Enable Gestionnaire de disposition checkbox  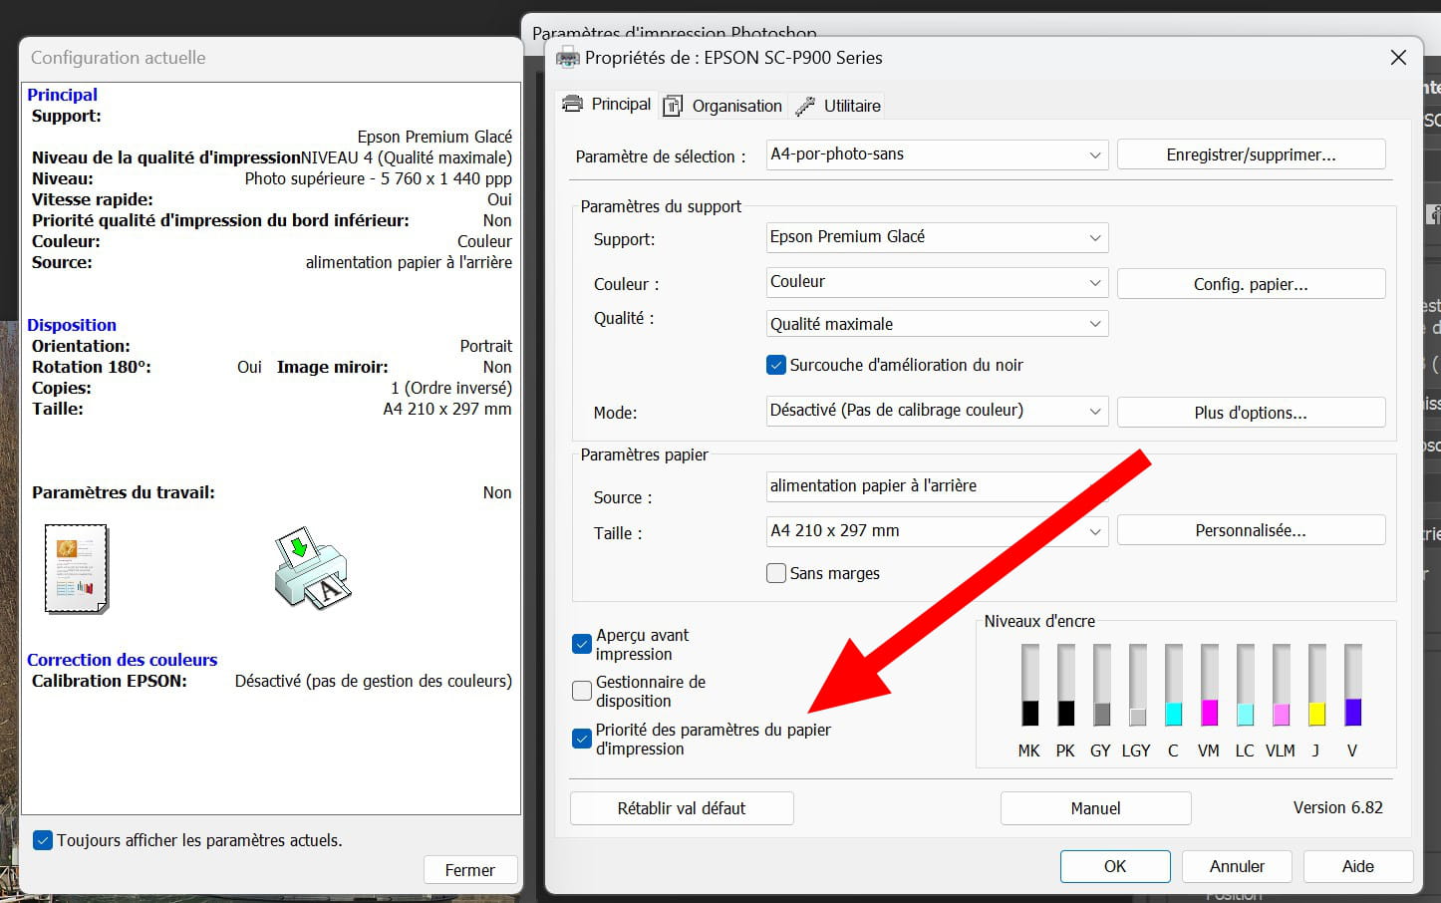click(582, 691)
